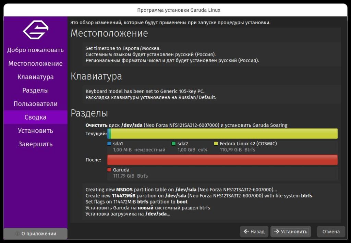
Task: Click the Garuda Linux eagle logo
Action: 36,30
